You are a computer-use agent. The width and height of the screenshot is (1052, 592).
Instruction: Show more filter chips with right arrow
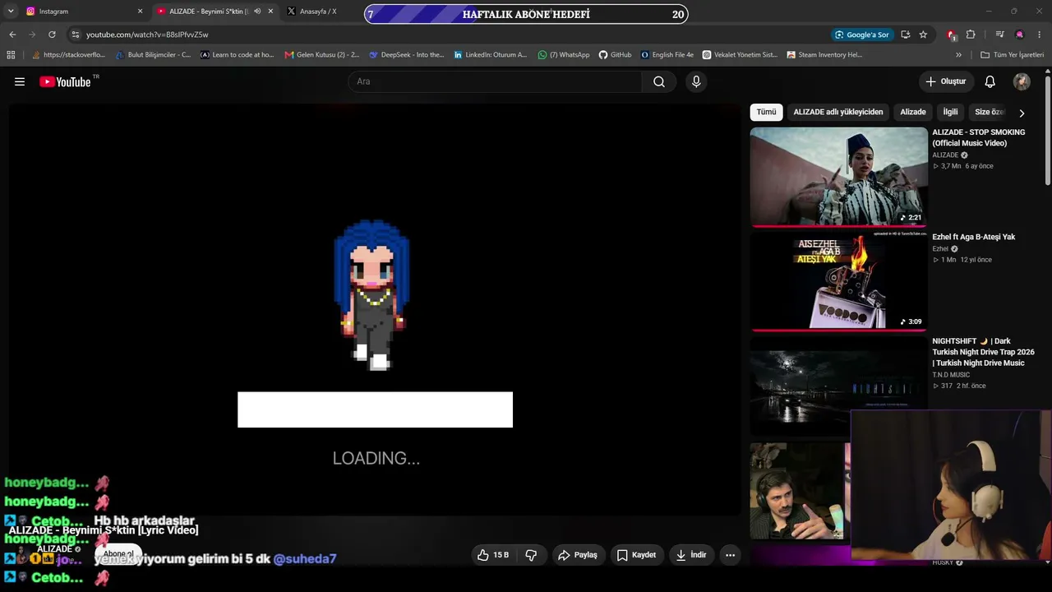point(1022,113)
